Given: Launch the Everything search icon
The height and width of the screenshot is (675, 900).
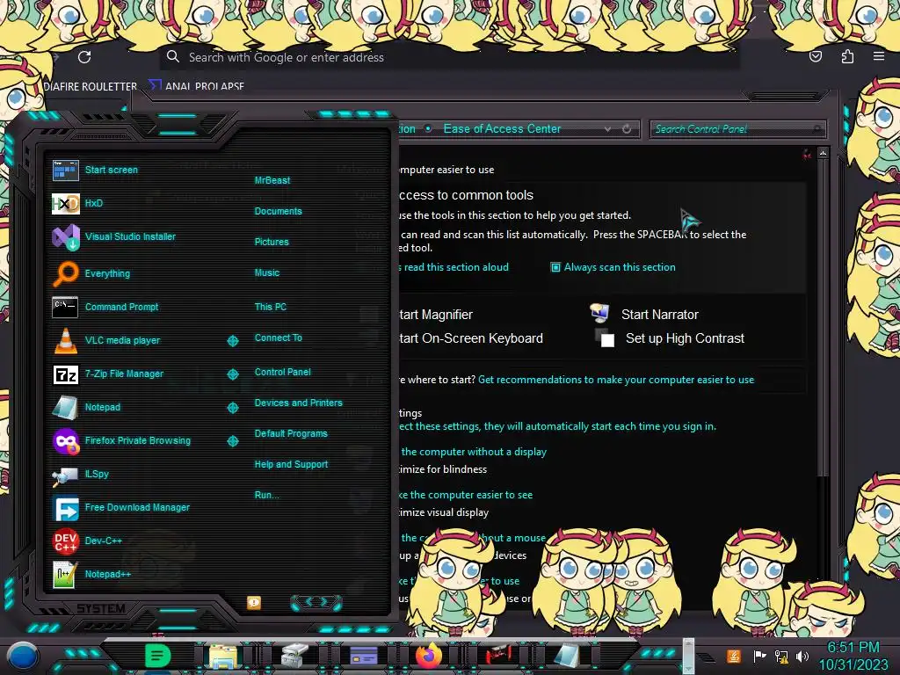Looking at the screenshot, I should click(x=65, y=273).
